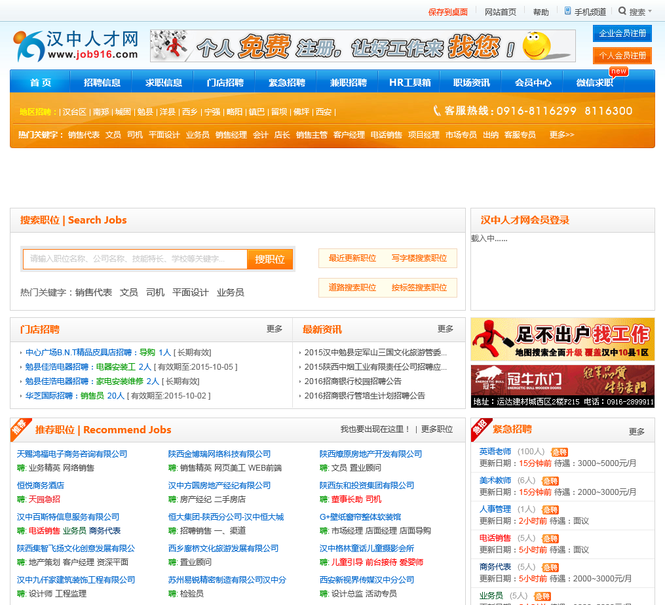Click the new badge above 微信求职
The width and height of the screenshot is (665, 605).
click(618, 71)
